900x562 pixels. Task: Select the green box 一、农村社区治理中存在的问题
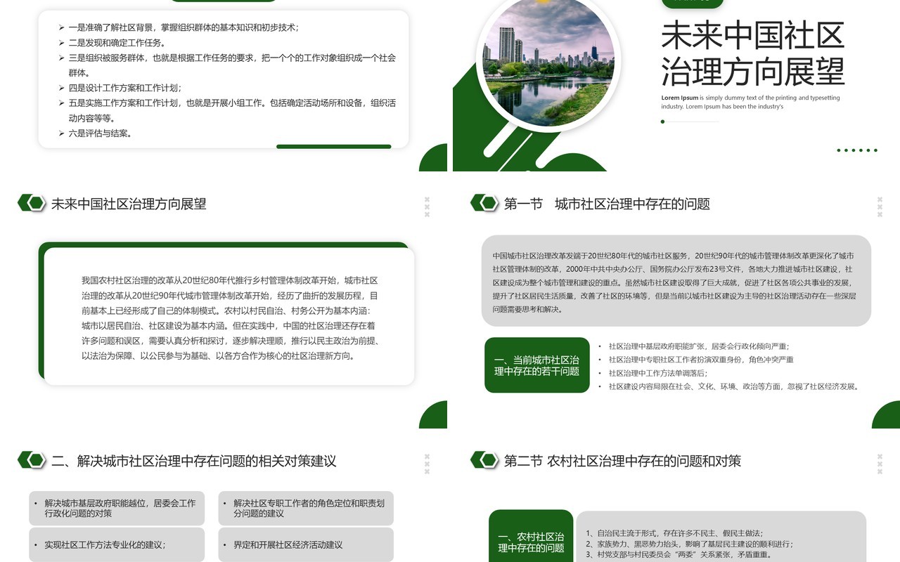pyautogui.click(x=531, y=536)
